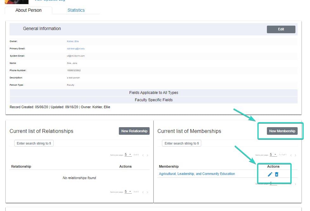Select the phone number value 18886323862
Viewport: 310px width, 211px height.
[74, 71]
